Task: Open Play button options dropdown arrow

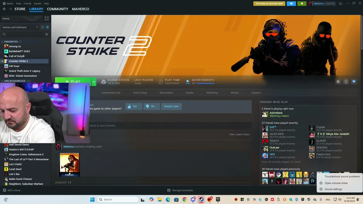Action: tap(94, 82)
